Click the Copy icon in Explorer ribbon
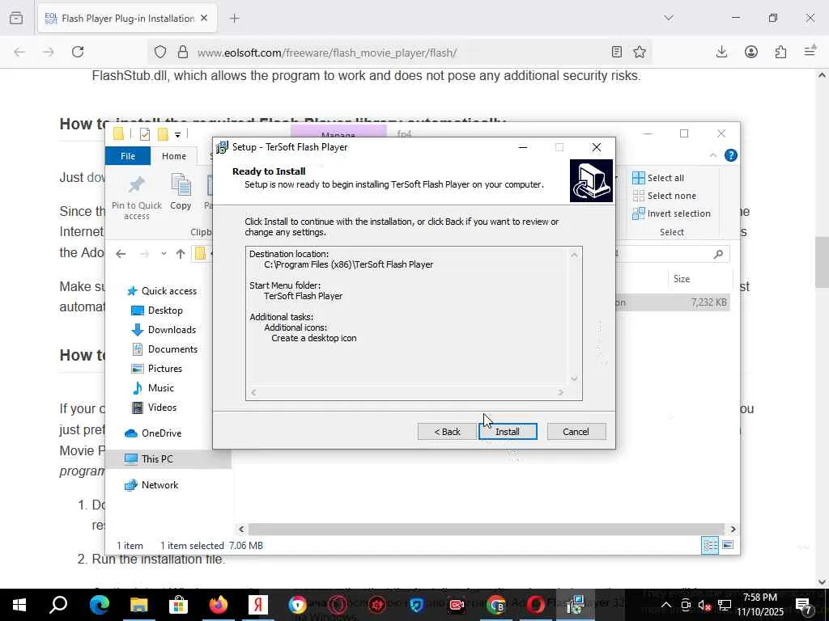The width and height of the screenshot is (829, 621). pos(181,192)
